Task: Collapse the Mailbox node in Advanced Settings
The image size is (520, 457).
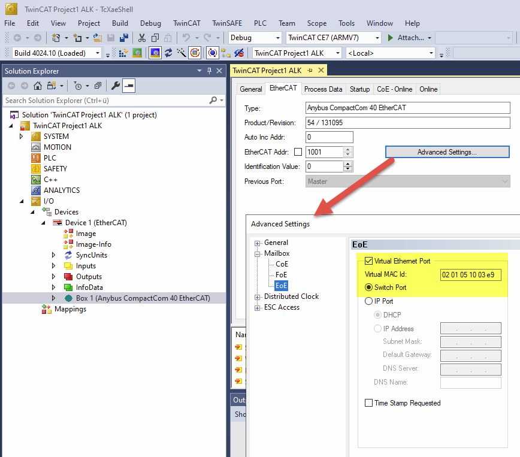Action: coord(258,255)
